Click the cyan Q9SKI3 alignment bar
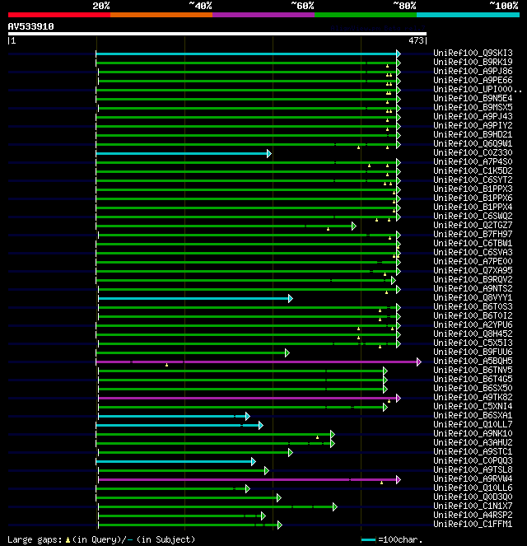This screenshot has height=546, width=527. pyautogui.click(x=246, y=54)
